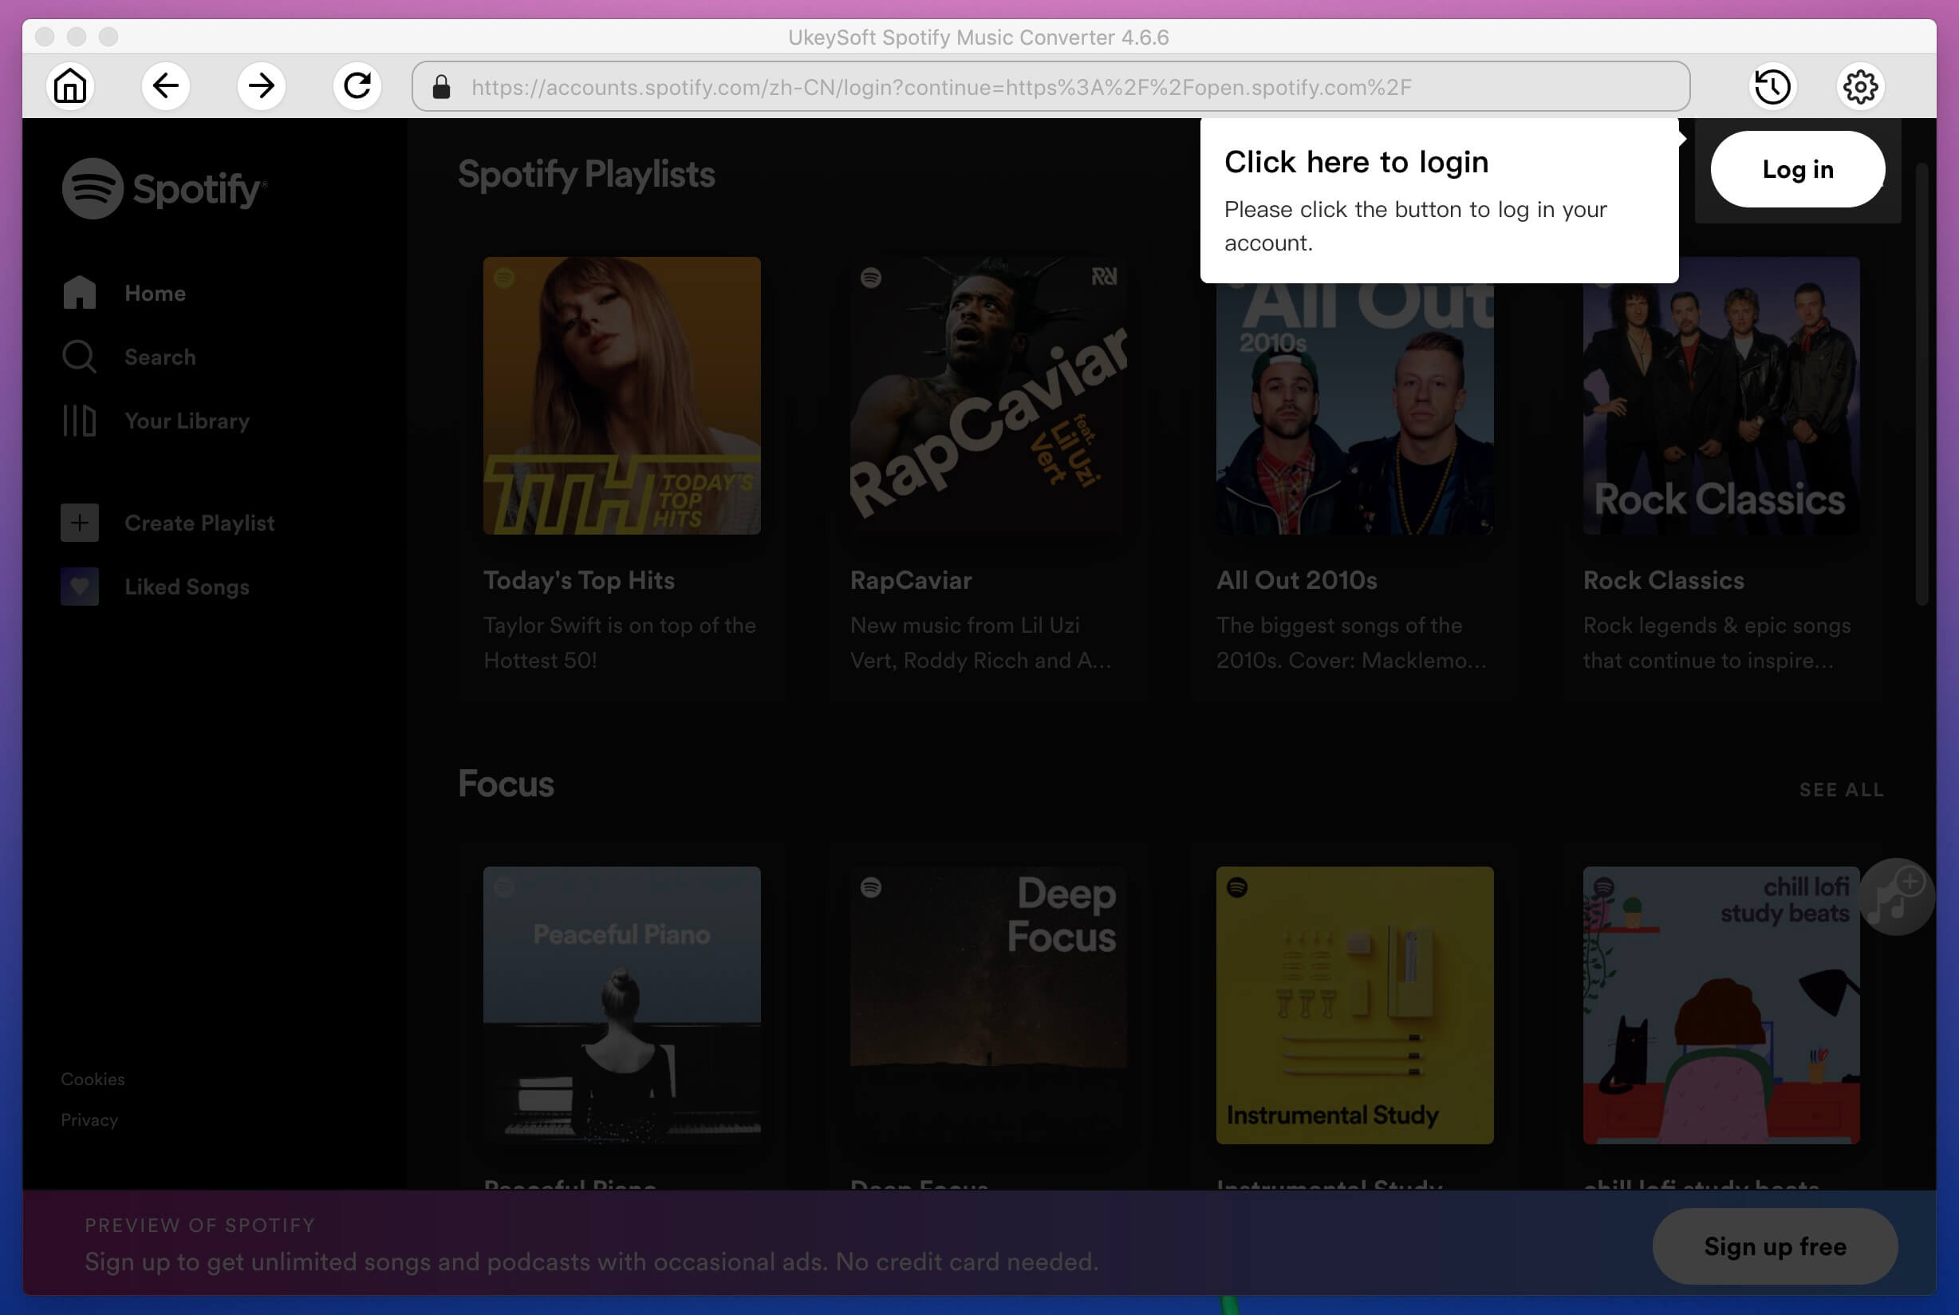
Task: Click the browser back arrow icon
Action: 166,85
